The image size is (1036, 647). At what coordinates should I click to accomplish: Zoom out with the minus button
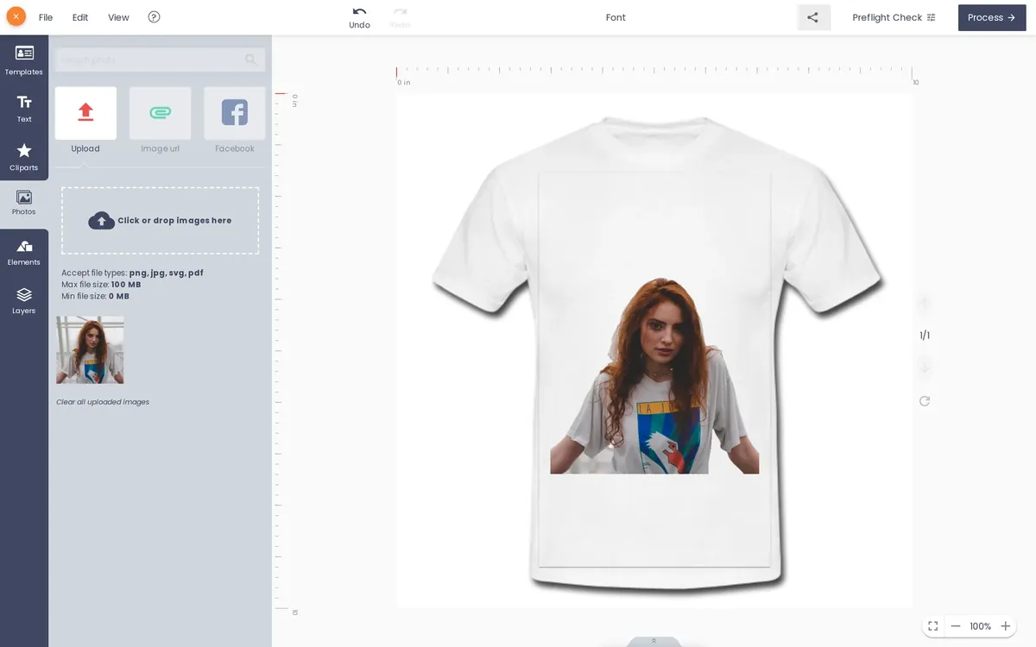click(x=956, y=626)
